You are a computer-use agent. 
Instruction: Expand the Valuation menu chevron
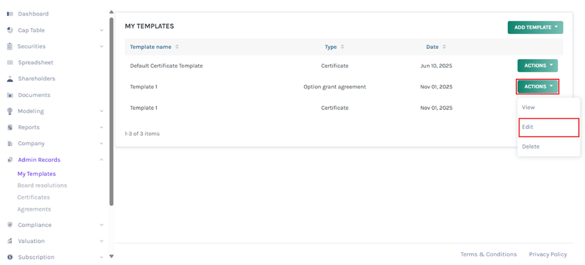coord(102,241)
